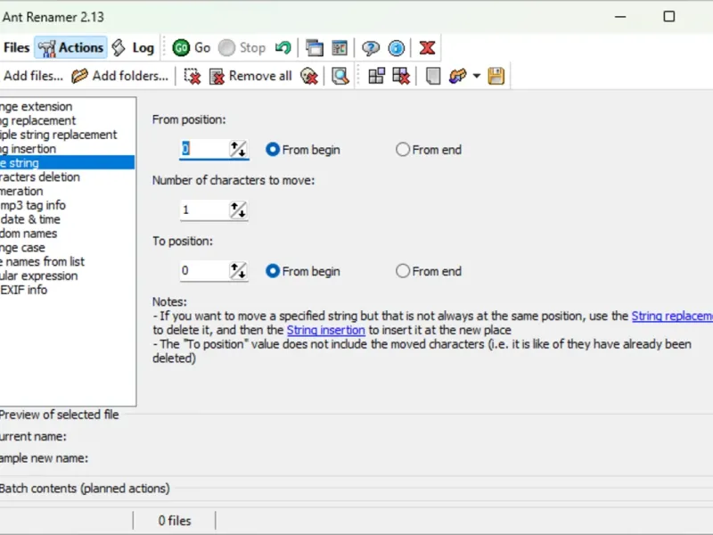Image resolution: width=713 pixels, height=535 pixels.
Task: Open help speech-bubble icon
Action: coord(371,47)
